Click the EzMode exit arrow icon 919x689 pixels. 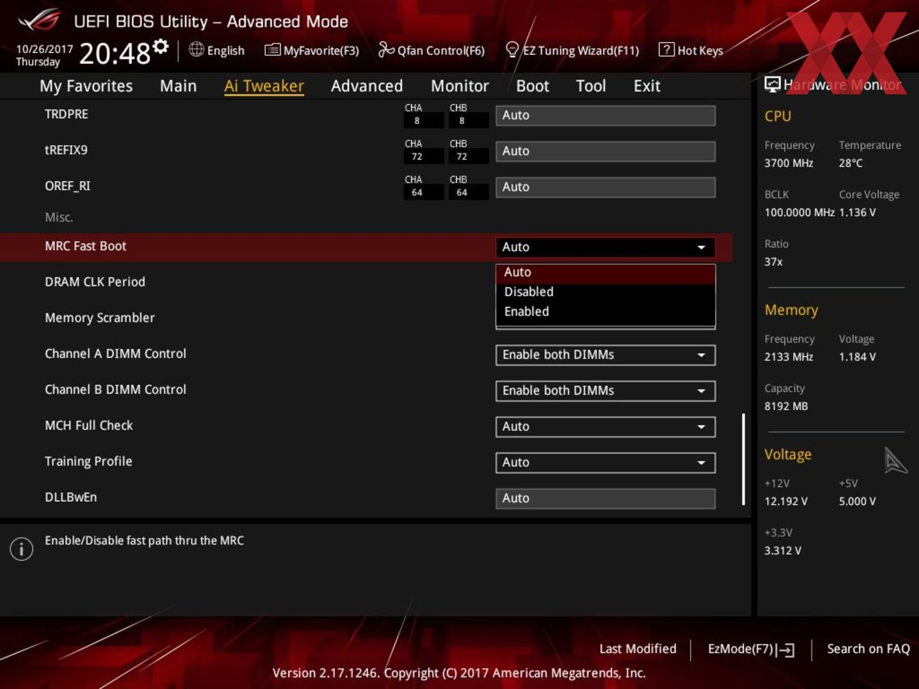[785, 650]
